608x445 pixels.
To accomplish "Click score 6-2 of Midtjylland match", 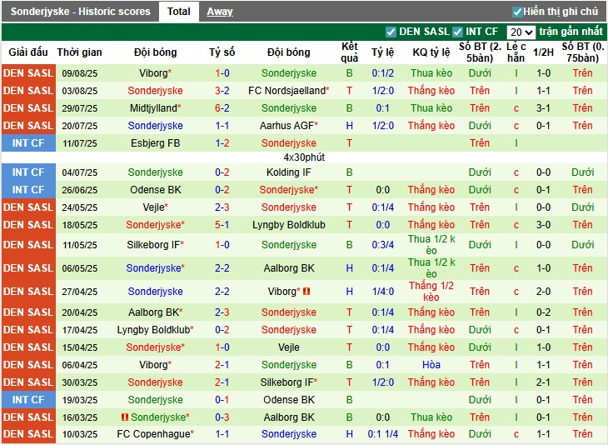I will (x=222, y=107).
